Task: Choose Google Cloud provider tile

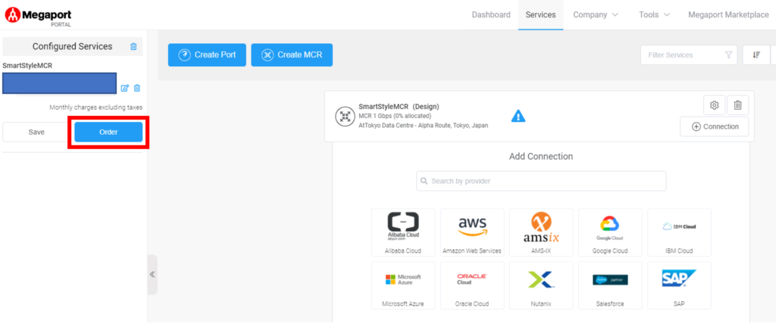Action: pyautogui.click(x=610, y=233)
